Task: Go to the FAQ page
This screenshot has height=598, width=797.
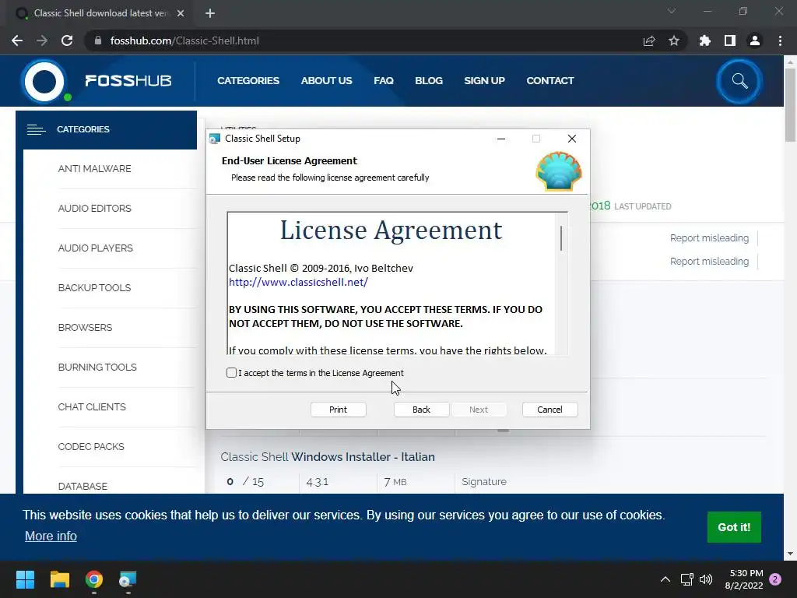Action: tap(383, 81)
